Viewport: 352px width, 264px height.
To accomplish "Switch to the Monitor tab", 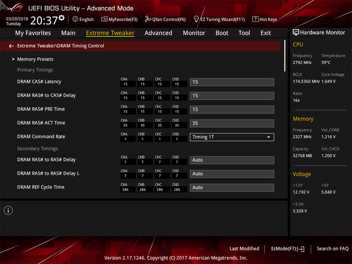I will 194,33.
